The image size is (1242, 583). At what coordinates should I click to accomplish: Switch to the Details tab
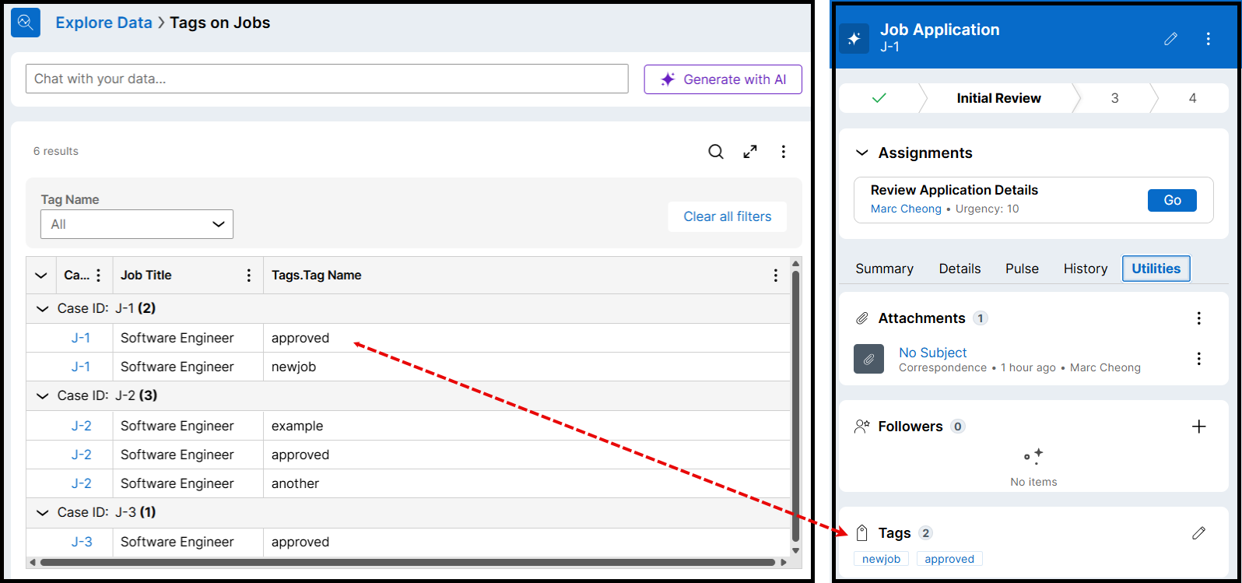[960, 269]
